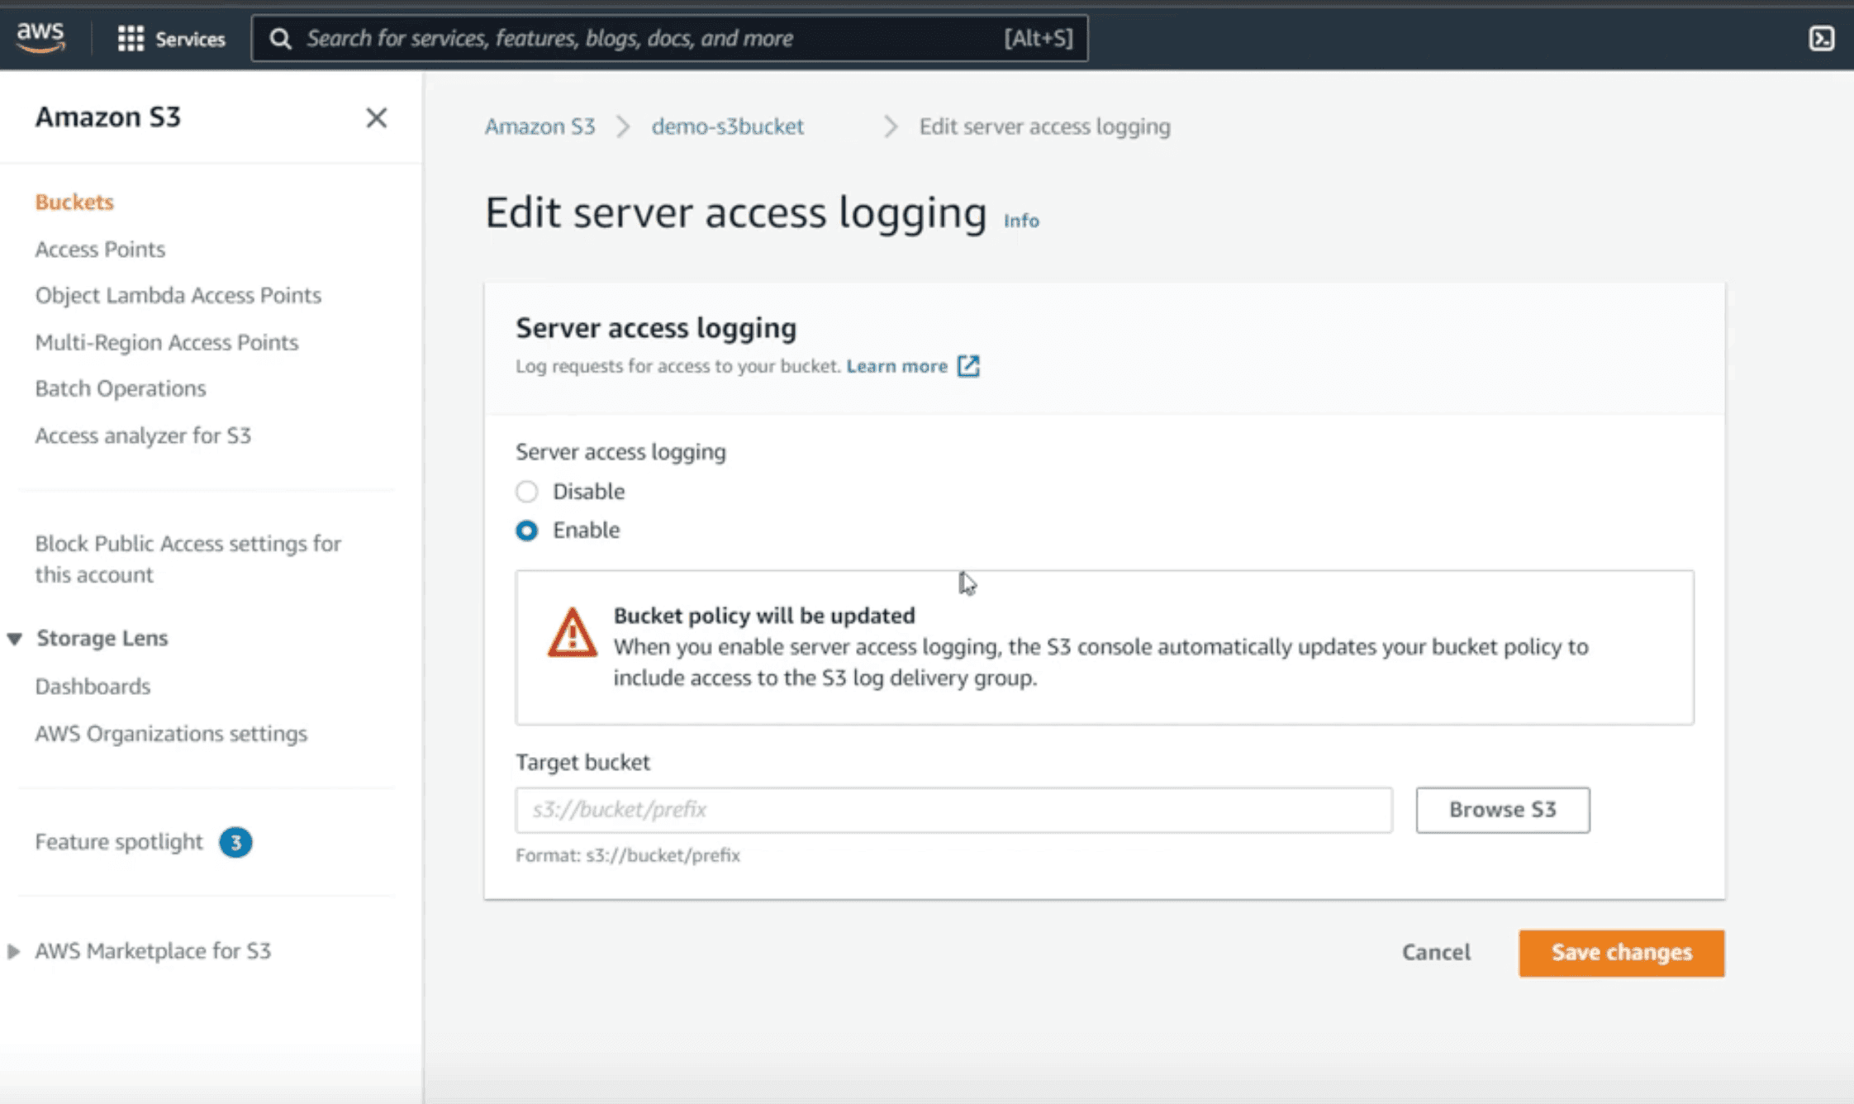Viewport: 1854px width, 1104px height.
Task: Open the Buckets sidebar item
Action: (x=74, y=202)
